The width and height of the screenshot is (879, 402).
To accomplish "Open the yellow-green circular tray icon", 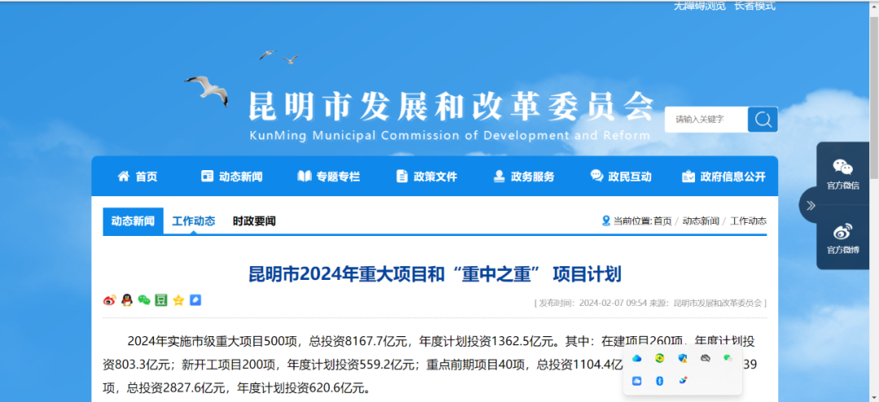I will coord(659,358).
